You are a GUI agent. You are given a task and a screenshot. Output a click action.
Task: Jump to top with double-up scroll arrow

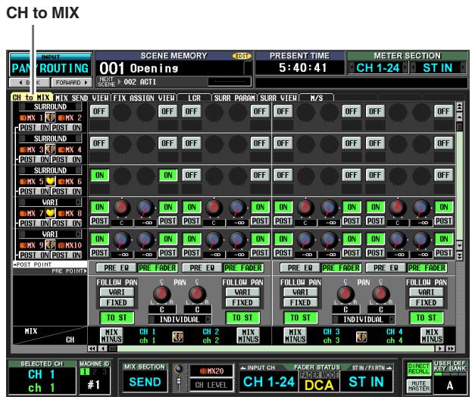click(x=459, y=106)
